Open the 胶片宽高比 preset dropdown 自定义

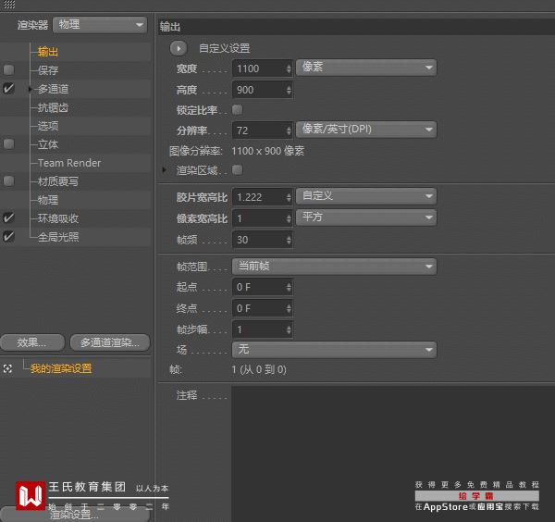pyautogui.click(x=366, y=196)
